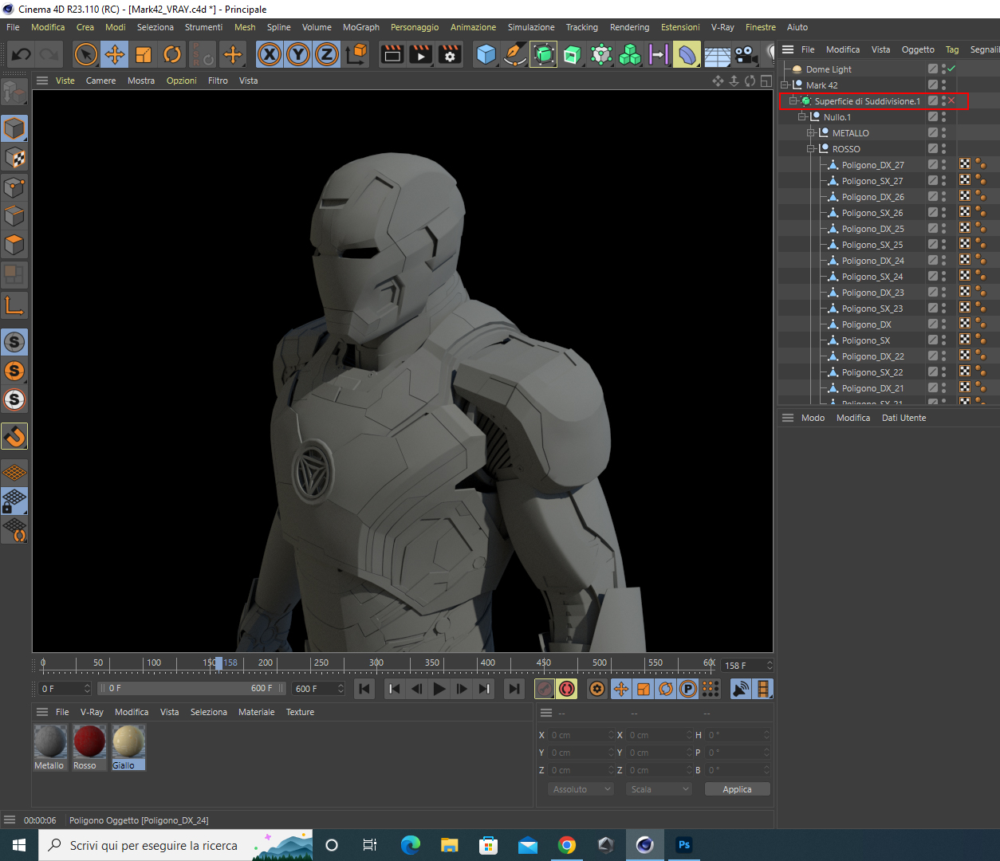
Task: Toggle snapping magnet icon
Action: [14, 436]
